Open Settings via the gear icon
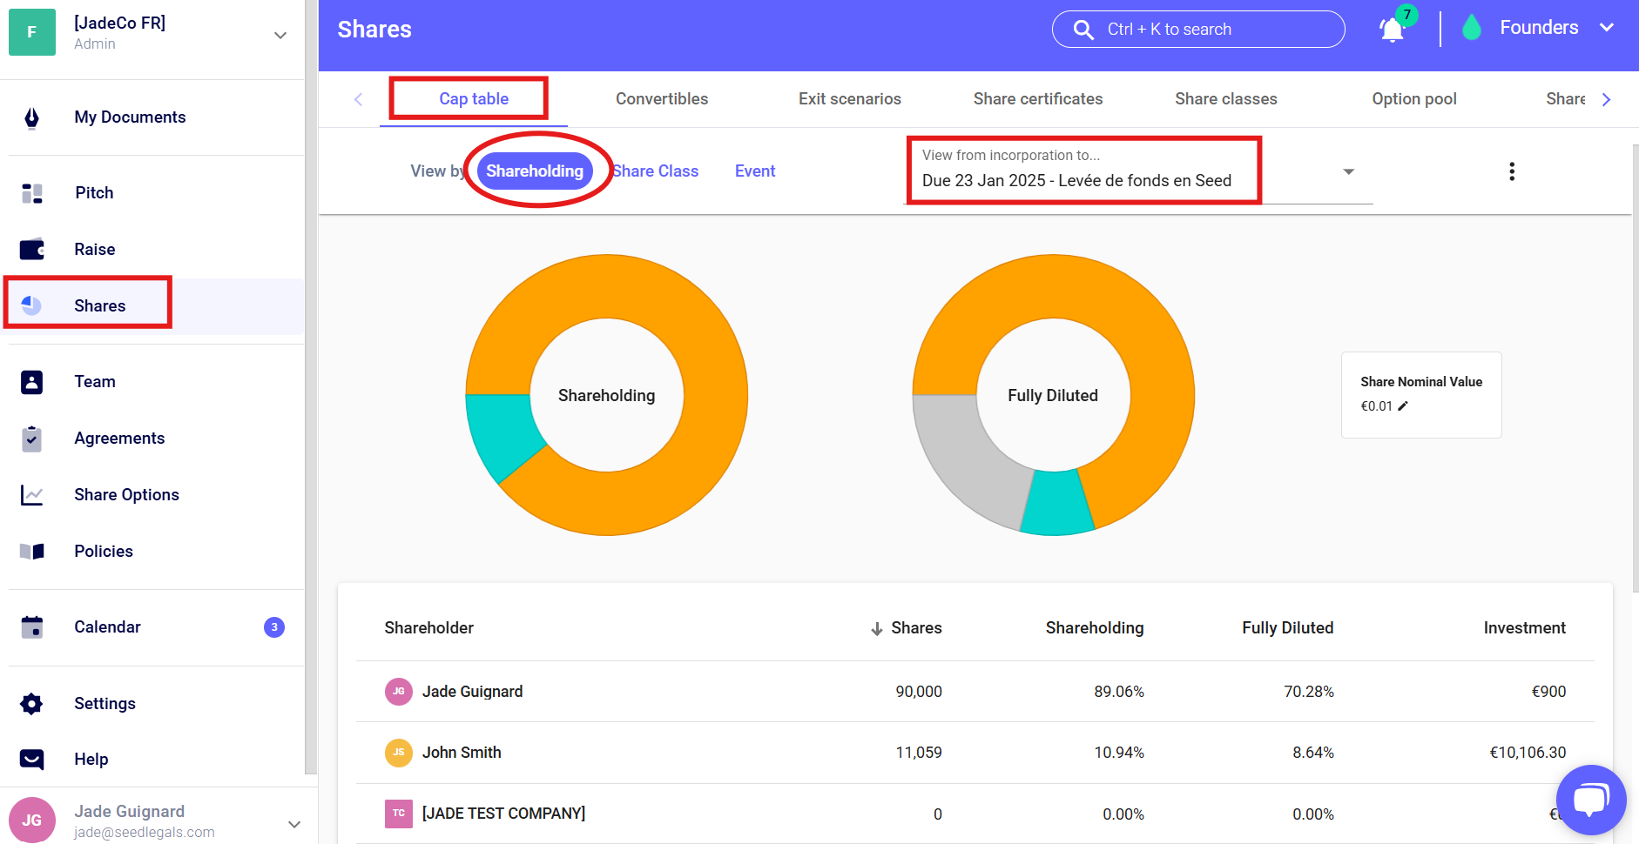The width and height of the screenshot is (1639, 844). pos(32,704)
